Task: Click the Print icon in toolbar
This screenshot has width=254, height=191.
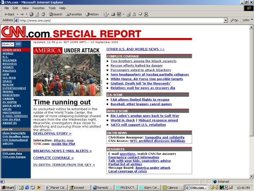Action: click(113, 14)
